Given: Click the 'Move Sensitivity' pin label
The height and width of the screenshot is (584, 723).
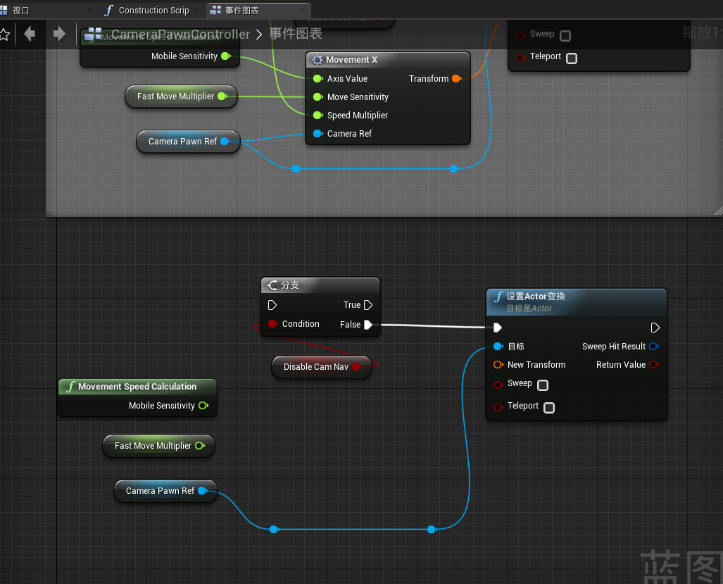Looking at the screenshot, I should [358, 97].
